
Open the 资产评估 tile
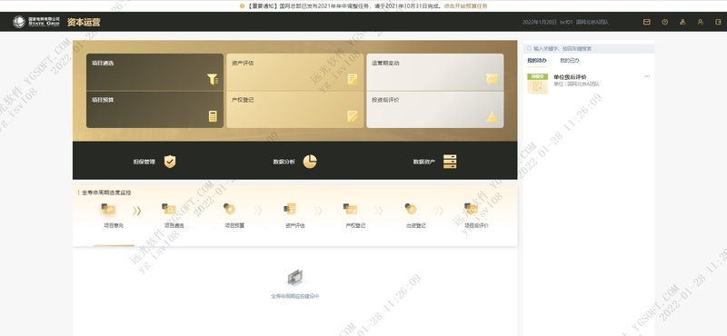click(x=294, y=72)
